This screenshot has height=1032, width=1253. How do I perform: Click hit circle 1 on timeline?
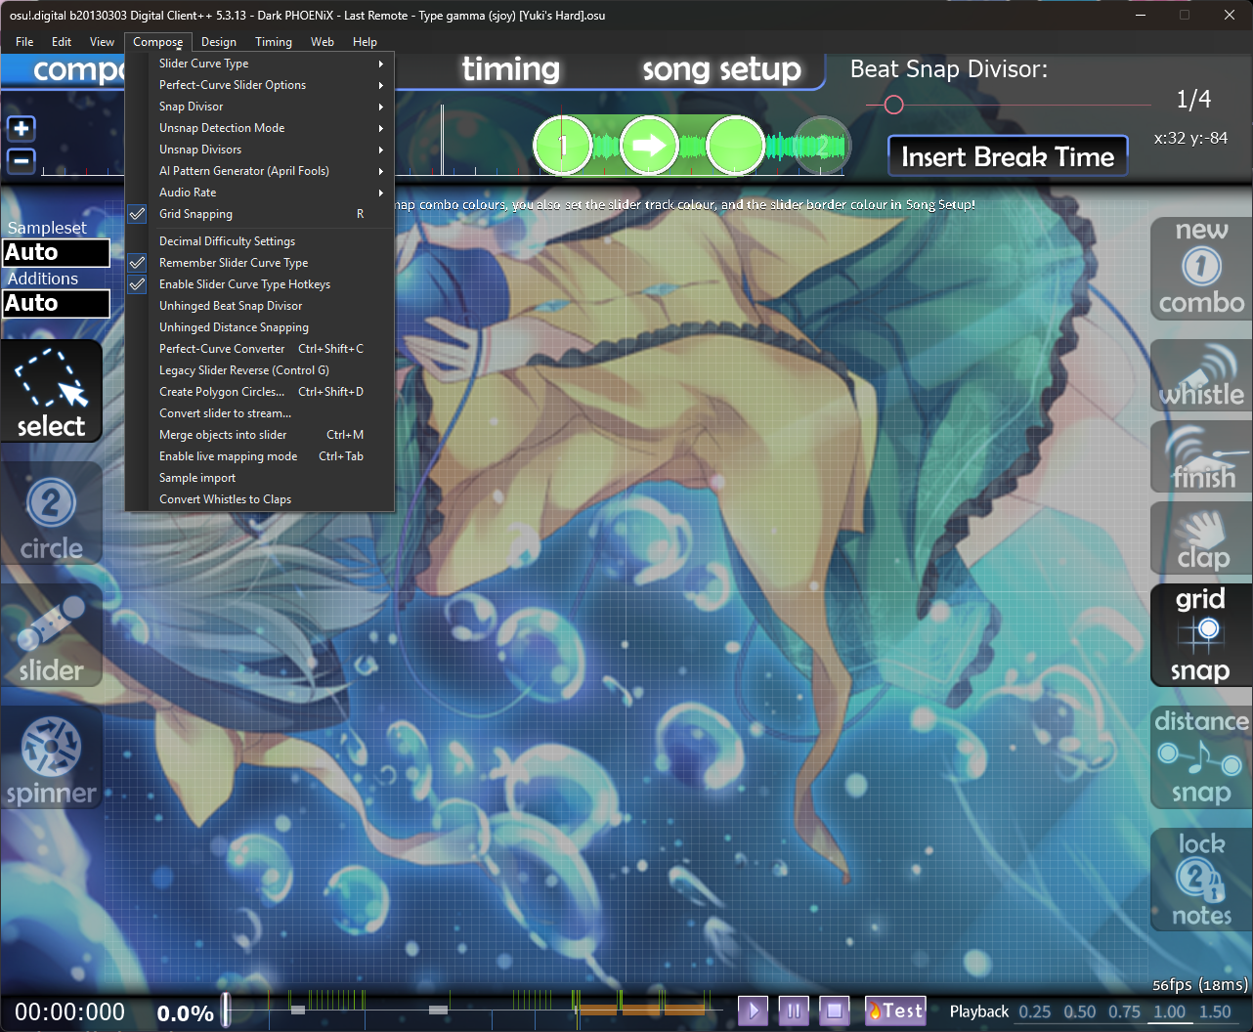[x=563, y=146]
